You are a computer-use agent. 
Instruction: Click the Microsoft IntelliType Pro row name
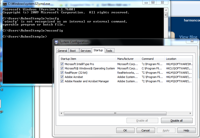tap(79, 64)
